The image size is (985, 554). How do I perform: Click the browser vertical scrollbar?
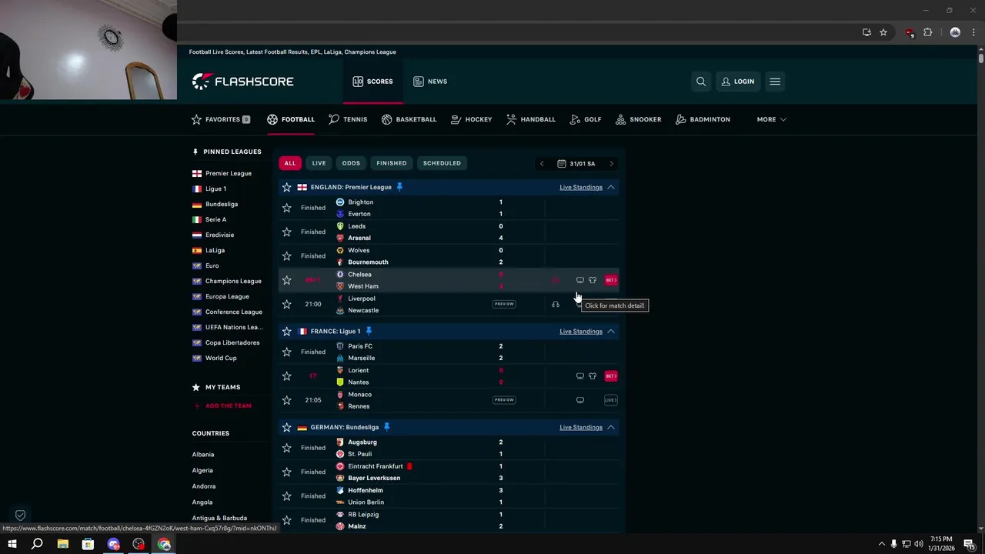[x=981, y=57]
